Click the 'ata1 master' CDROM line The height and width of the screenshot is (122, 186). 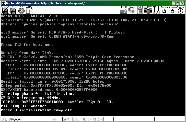(x=57, y=37)
